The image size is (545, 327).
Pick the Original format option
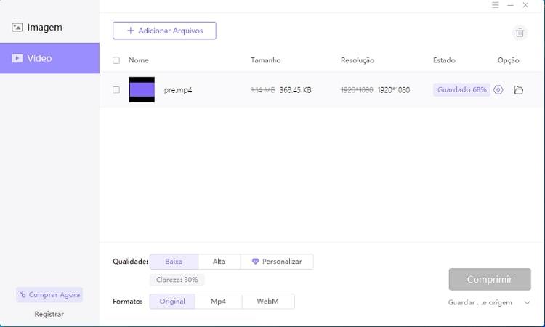tap(172, 302)
